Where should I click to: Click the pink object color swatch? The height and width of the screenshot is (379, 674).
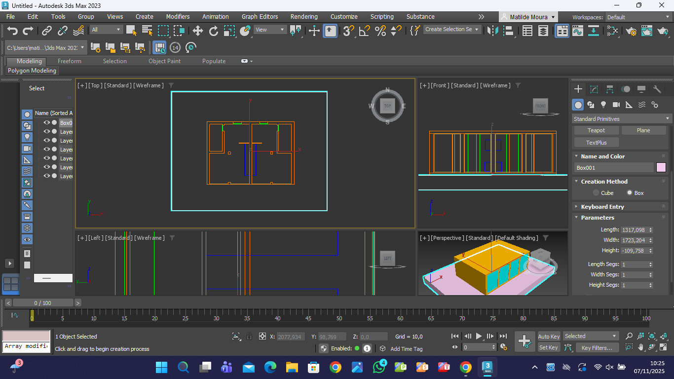661,168
